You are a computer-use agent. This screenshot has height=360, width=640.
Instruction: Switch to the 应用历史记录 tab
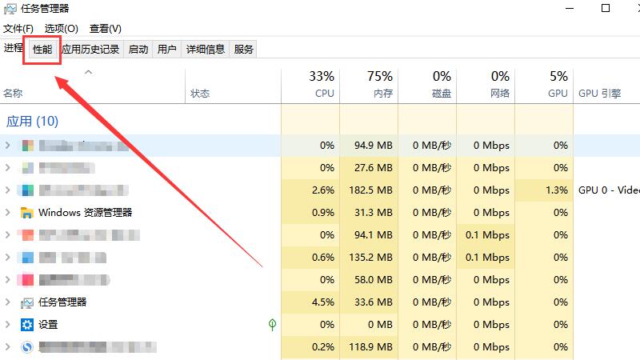click(90, 49)
